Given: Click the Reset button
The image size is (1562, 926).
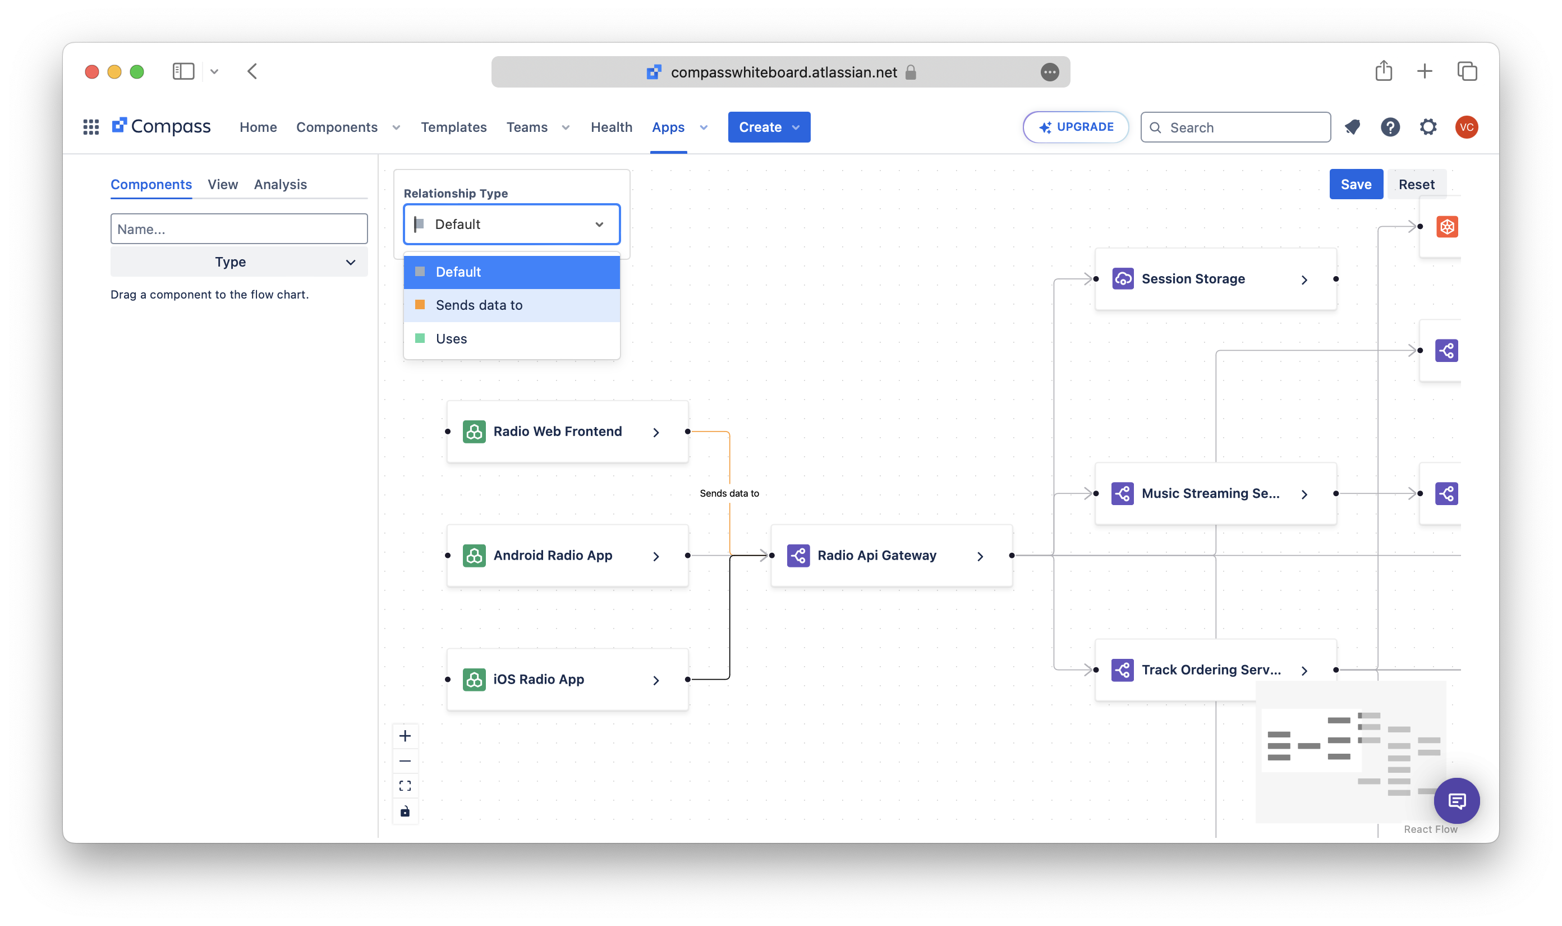Looking at the screenshot, I should [1416, 185].
